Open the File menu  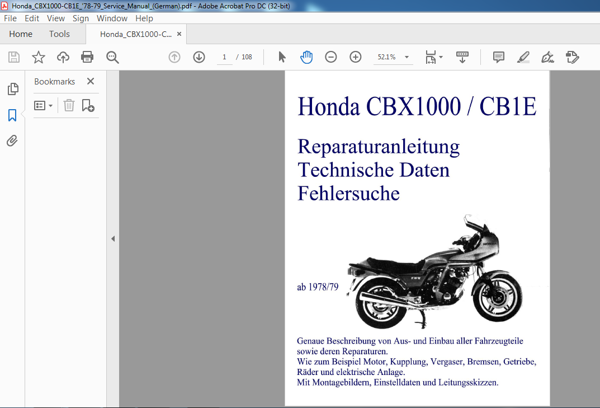tap(10, 18)
